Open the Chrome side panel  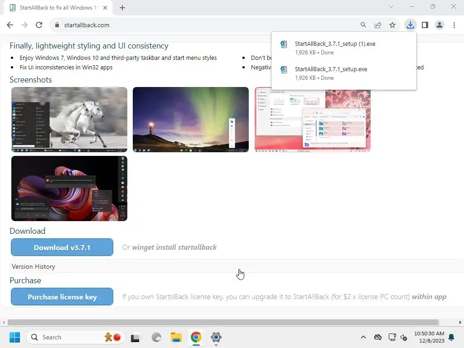(x=425, y=25)
